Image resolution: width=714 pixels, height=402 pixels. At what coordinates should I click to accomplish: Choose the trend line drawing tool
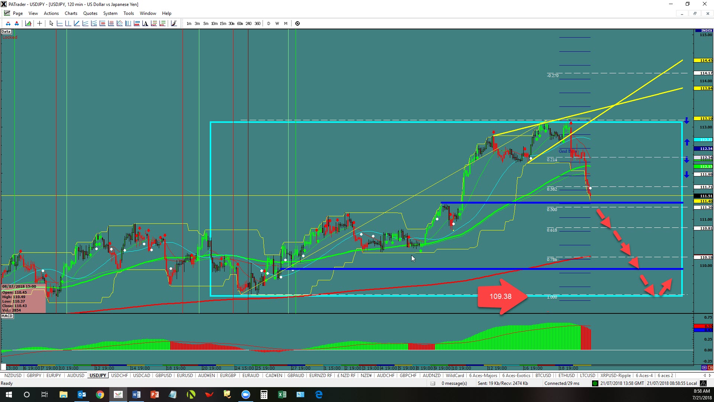77,23
